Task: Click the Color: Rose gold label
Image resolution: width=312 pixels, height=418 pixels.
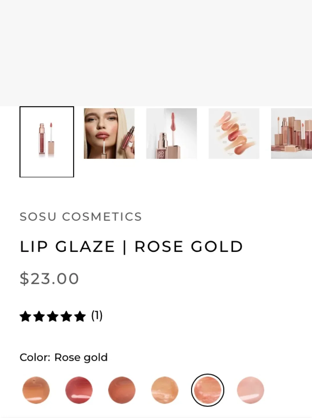Action: [x=63, y=357]
